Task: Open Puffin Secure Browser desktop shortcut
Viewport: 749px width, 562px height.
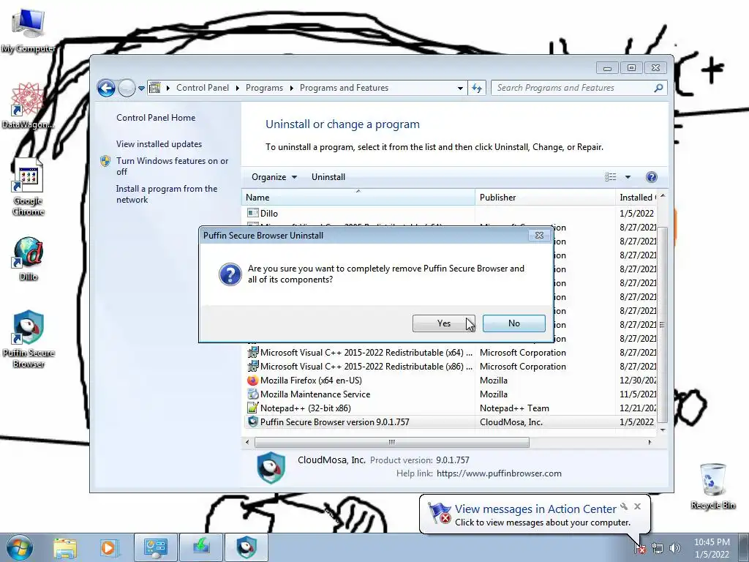Action: pyautogui.click(x=29, y=339)
